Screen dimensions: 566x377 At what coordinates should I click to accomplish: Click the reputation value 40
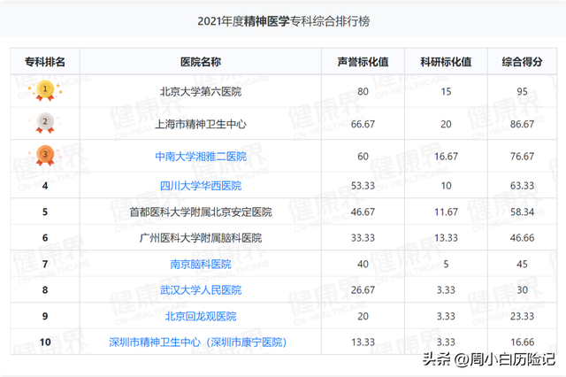[x=363, y=264]
